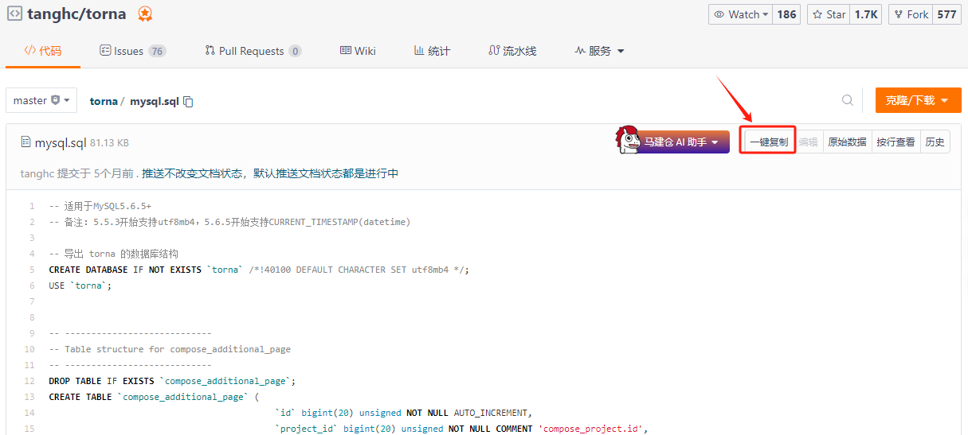Click the 服务 pulse icon
The height and width of the screenshot is (435, 968).
pos(580,50)
